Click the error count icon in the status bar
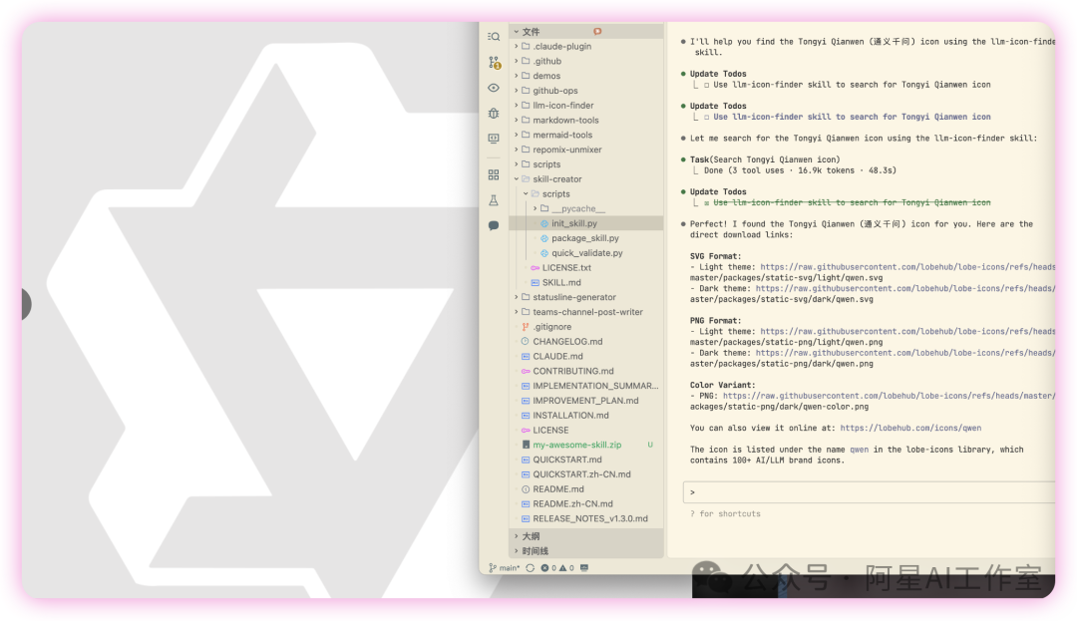The height and width of the screenshot is (621, 1077). [544, 568]
